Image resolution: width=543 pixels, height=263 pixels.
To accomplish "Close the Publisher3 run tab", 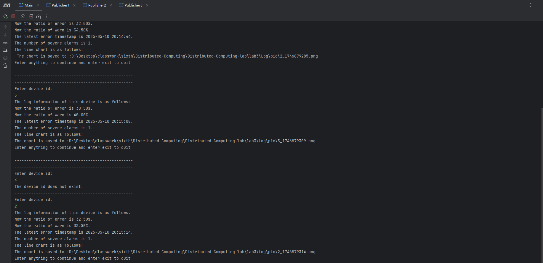I will (147, 5).
